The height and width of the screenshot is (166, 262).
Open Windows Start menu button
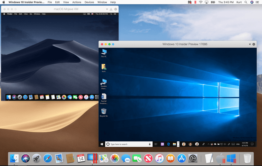(102, 144)
